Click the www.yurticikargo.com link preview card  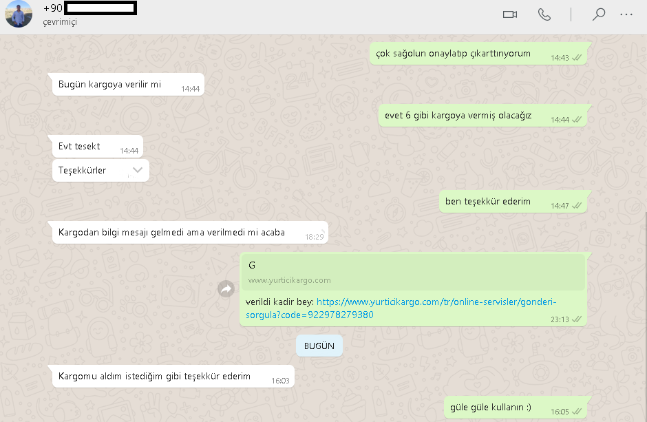tap(412, 272)
